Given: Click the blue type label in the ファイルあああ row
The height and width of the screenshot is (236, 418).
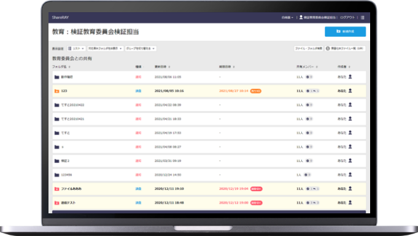Looking at the screenshot, I should coord(138,189).
